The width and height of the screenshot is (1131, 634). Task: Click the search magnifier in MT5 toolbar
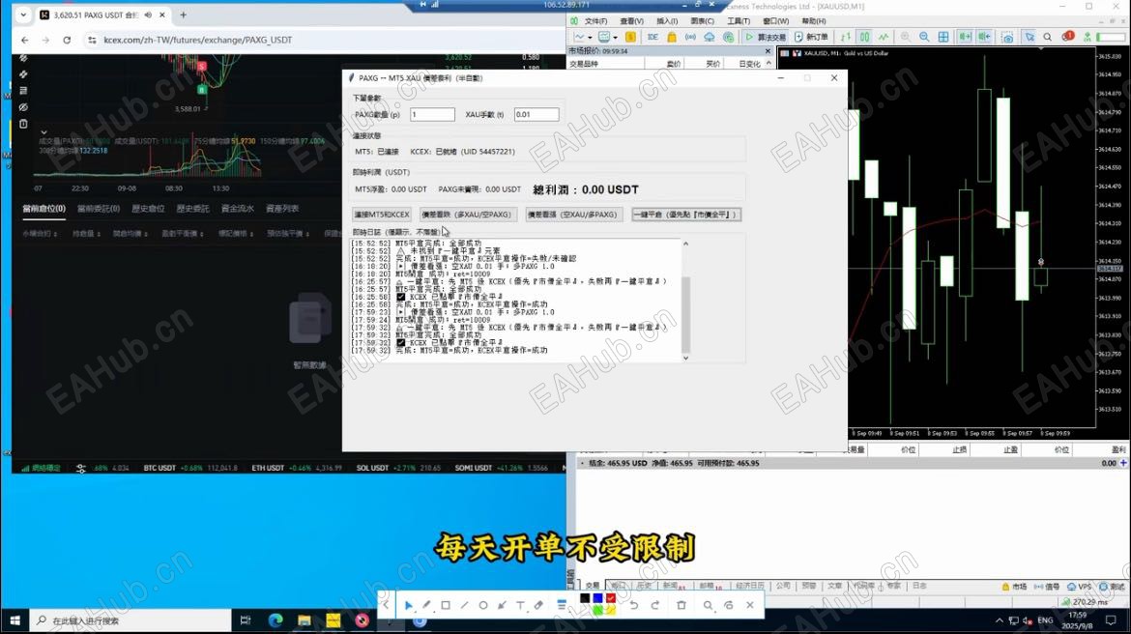[1047, 37]
